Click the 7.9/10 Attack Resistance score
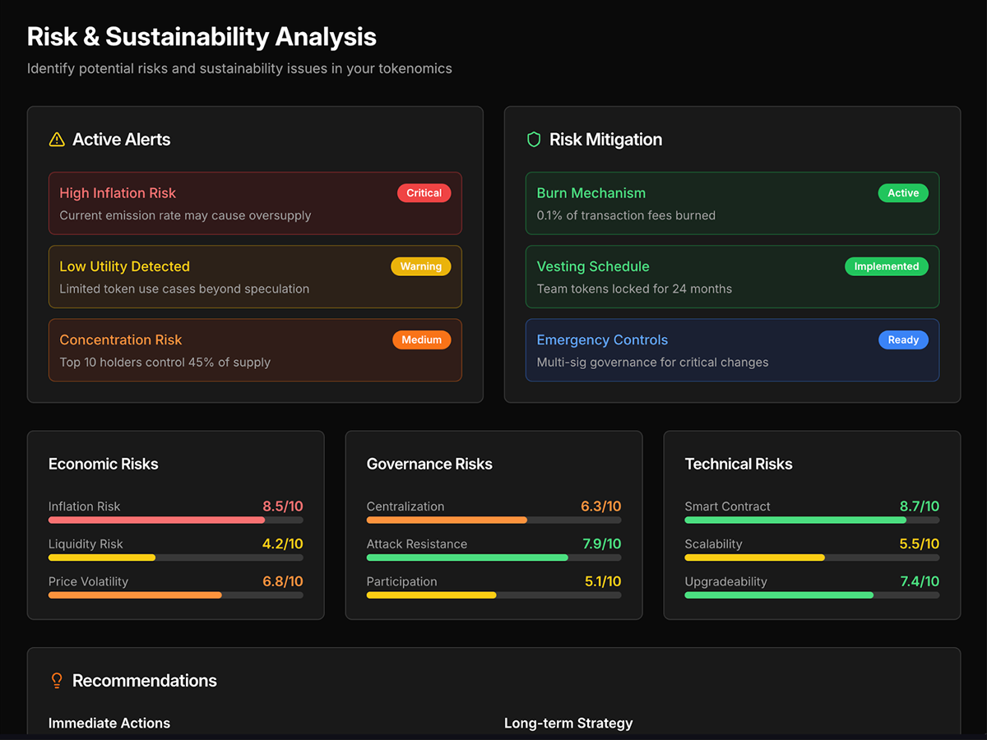987x740 pixels. (601, 543)
